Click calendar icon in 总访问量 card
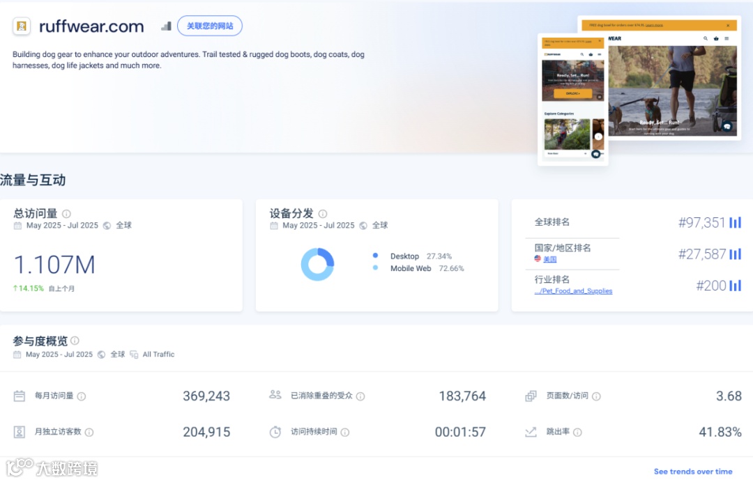Image resolution: width=753 pixels, height=482 pixels. coord(17,226)
